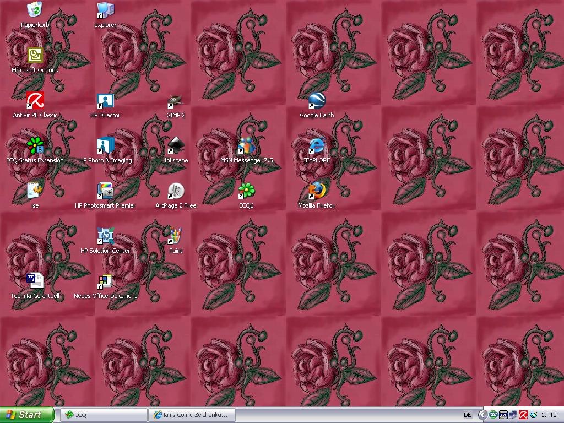Click the Inkscape desktop icon
The height and width of the screenshot is (423, 564).
(176, 146)
